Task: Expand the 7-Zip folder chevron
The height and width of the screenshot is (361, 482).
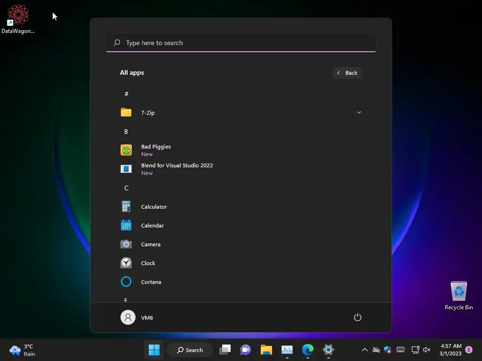Action: pyautogui.click(x=359, y=112)
